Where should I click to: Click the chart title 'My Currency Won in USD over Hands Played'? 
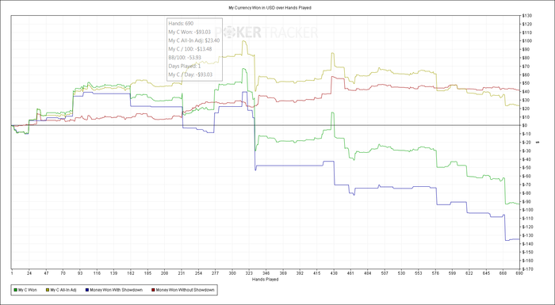270,8
